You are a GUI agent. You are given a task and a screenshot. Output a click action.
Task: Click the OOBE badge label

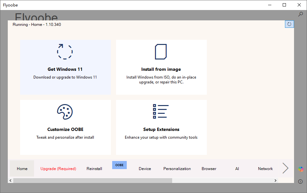pos(119,165)
